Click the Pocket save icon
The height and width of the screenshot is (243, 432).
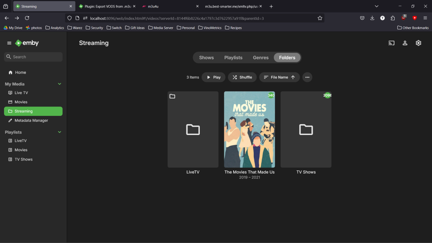(362, 18)
